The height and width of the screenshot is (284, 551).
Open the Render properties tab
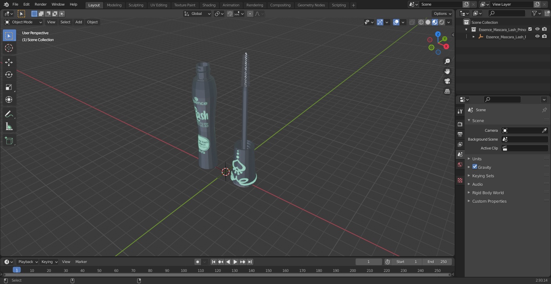tap(460, 124)
